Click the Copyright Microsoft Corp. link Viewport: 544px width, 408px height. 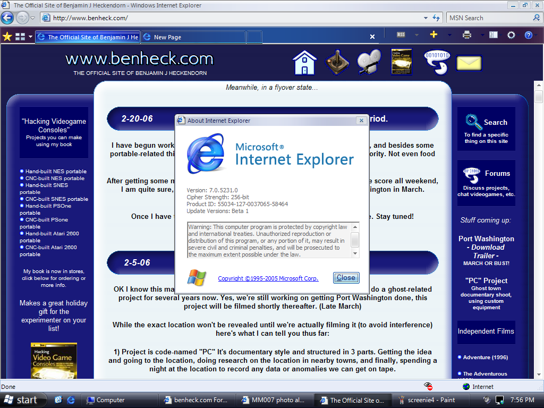[x=268, y=278]
